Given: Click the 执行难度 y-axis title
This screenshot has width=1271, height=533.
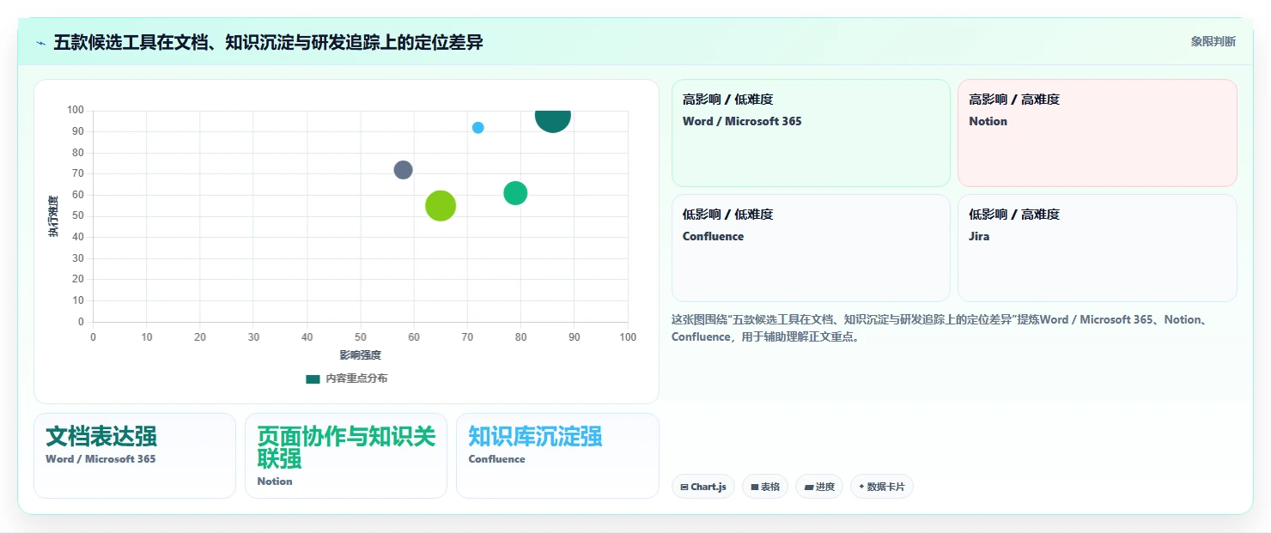Looking at the screenshot, I should 53,216.
